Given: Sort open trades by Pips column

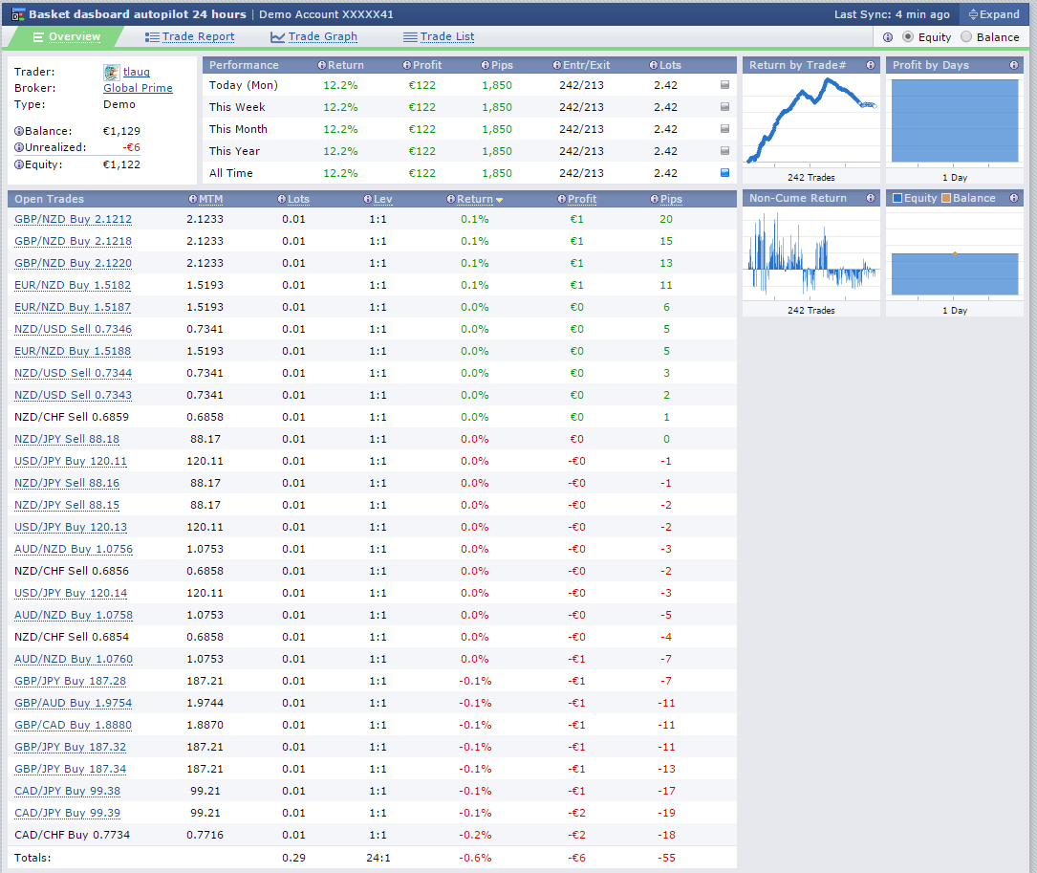Looking at the screenshot, I should (671, 199).
